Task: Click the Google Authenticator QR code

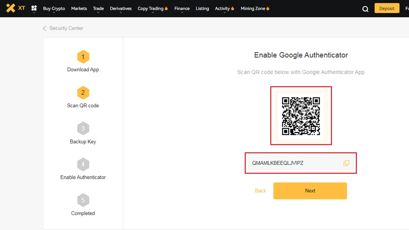Action: coord(301,116)
